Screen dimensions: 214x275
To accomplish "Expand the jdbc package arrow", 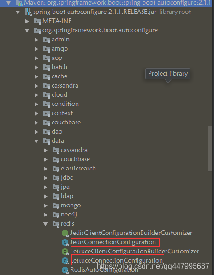I will pyautogui.click(x=46, y=178).
